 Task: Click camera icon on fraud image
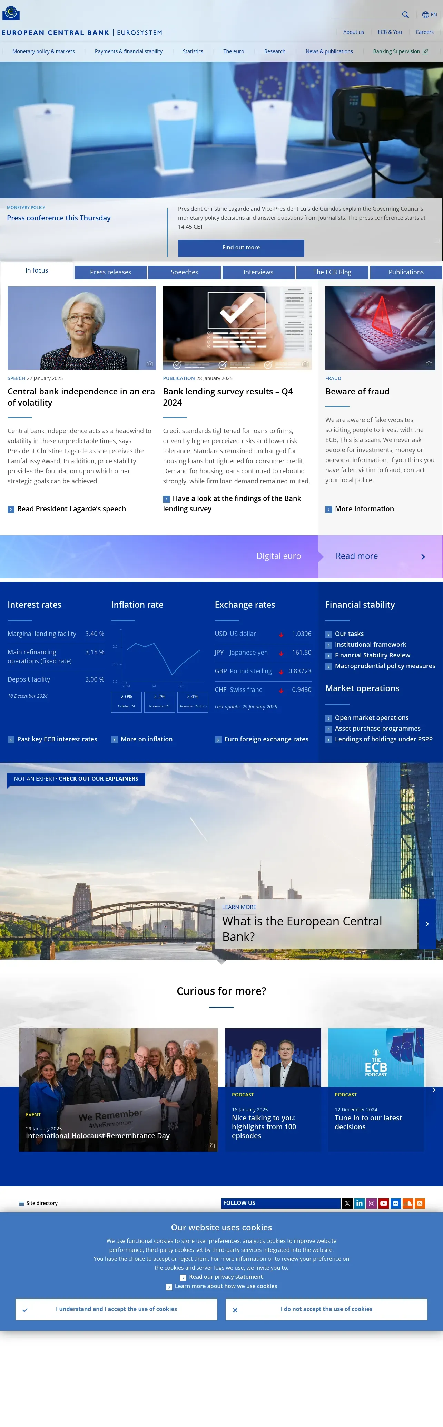(429, 364)
